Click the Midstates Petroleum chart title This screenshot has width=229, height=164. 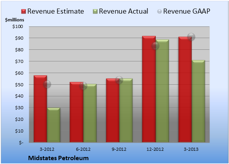click(x=58, y=158)
